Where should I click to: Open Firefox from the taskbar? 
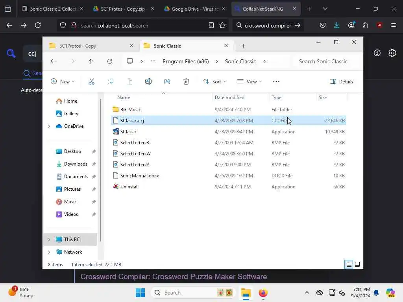tap(263, 293)
